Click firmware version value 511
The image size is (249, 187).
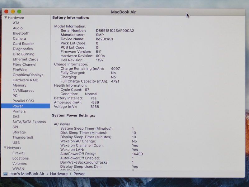pyautogui.click(x=99, y=52)
